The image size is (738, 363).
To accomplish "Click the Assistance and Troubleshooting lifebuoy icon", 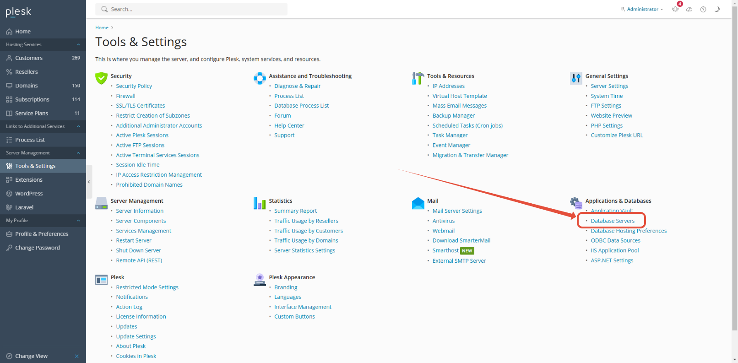I will (260, 78).
